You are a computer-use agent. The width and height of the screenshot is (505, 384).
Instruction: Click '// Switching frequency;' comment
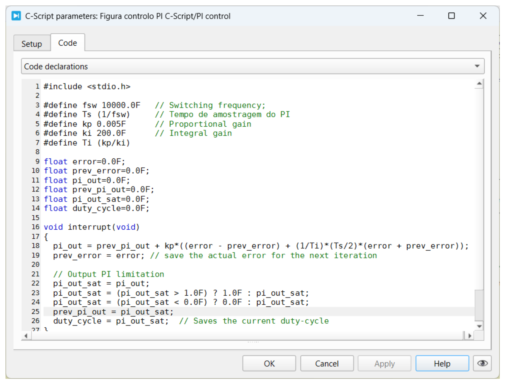click(x=210, y=105)
